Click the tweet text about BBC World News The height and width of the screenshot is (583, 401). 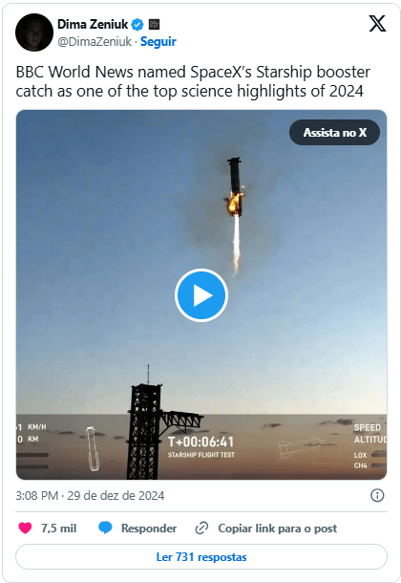point(193,81)
